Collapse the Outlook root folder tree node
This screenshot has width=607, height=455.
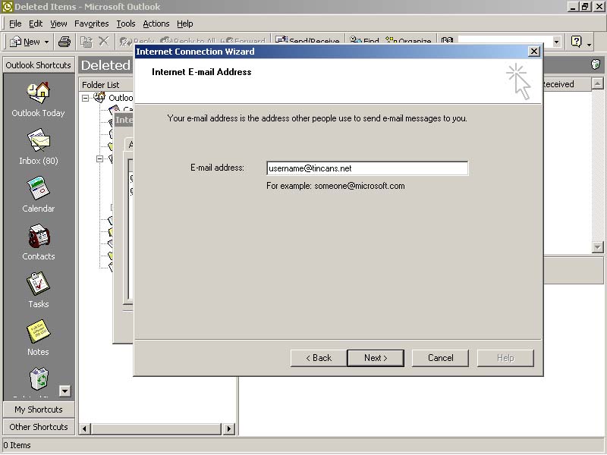pos(85,99)
